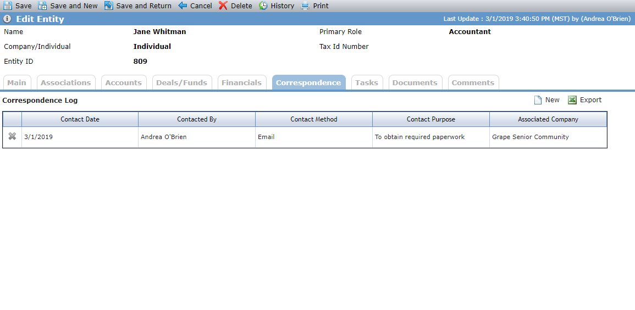The height and width of the screenshot is (310, 635).
Task: Click the Save label in toolbar
Action: tap(24, 6)
